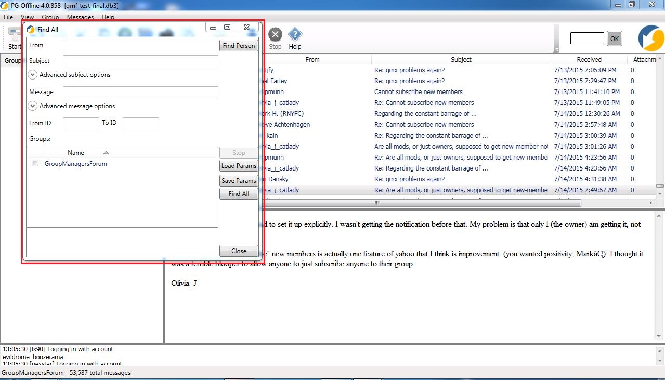Close the Find All dialog with Close button
This screenshot has width=665, height=380.
[239, 251]
